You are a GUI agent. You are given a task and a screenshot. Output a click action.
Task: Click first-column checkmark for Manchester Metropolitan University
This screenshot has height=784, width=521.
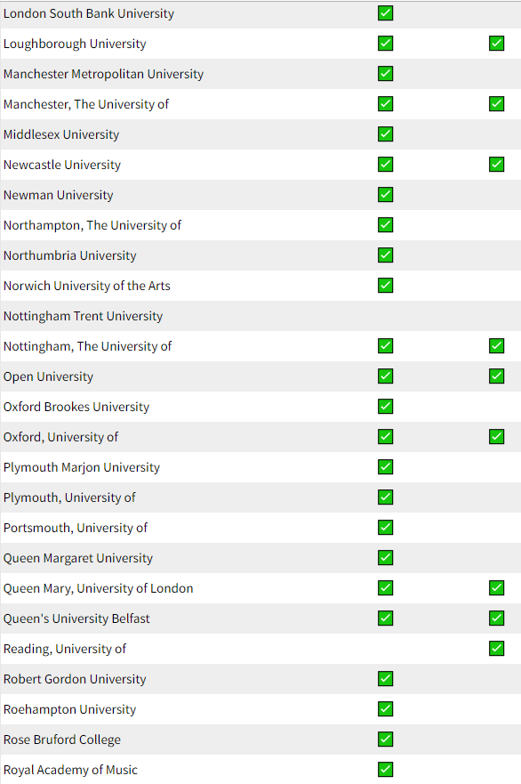coord(385,74)
